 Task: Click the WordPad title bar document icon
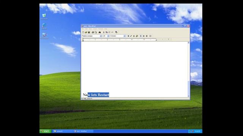[82, 26]
